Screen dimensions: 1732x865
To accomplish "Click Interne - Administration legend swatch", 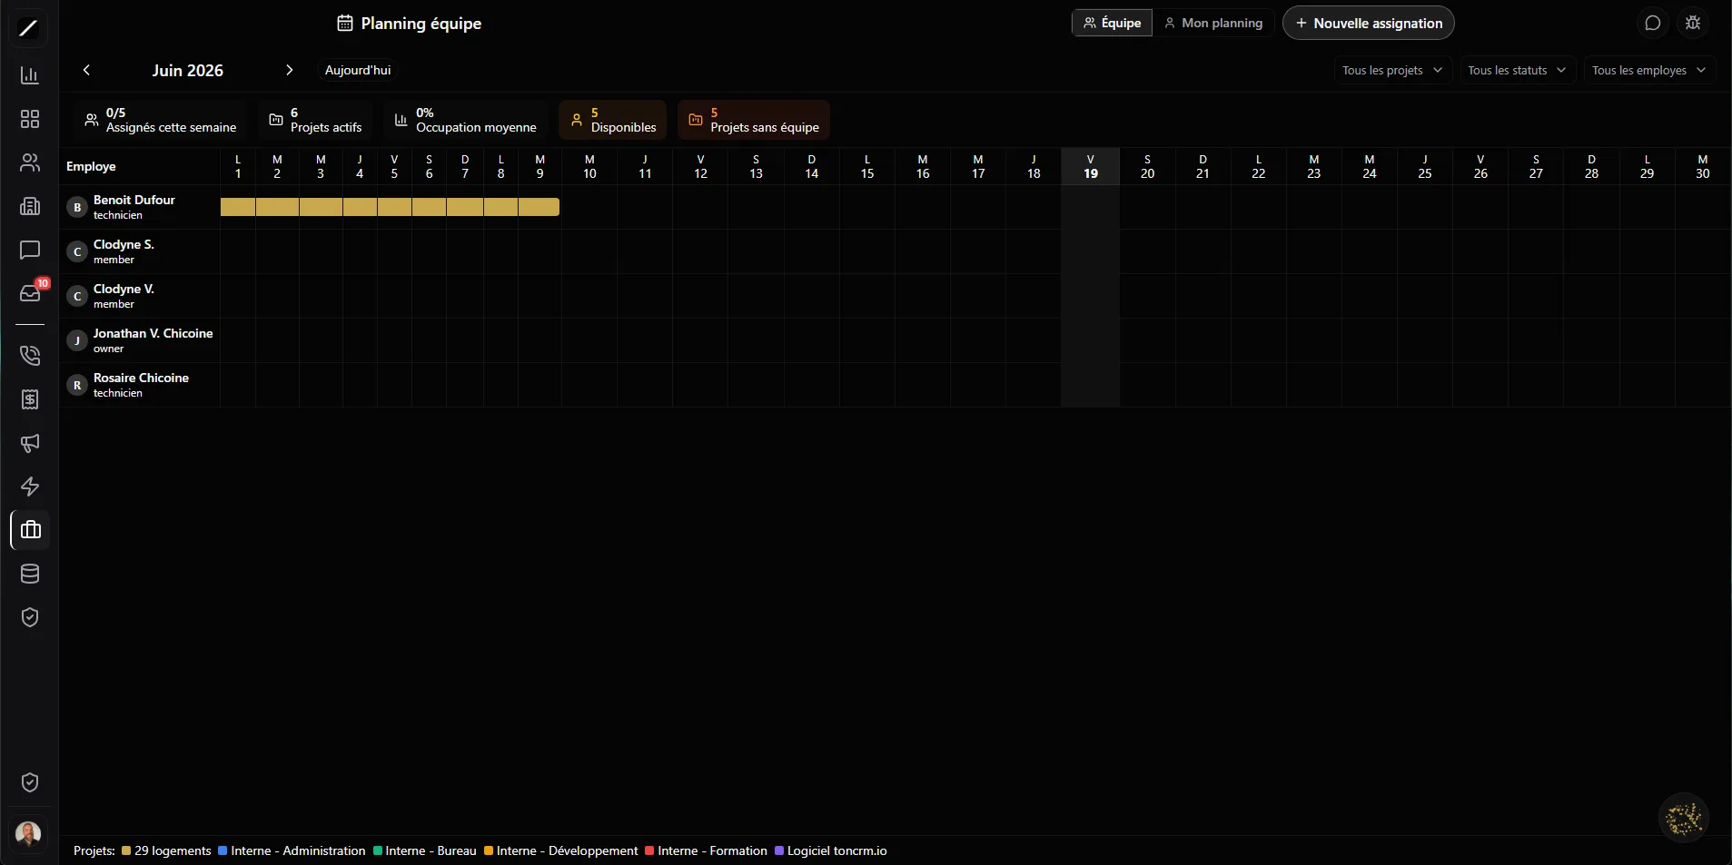I will click(x=223, y=850).
